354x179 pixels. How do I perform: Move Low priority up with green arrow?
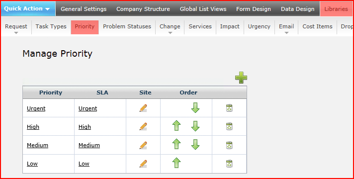click(x=177, y=163)
